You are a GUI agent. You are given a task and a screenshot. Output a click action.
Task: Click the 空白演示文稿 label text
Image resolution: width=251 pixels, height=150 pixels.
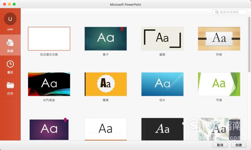coord(49,55)
